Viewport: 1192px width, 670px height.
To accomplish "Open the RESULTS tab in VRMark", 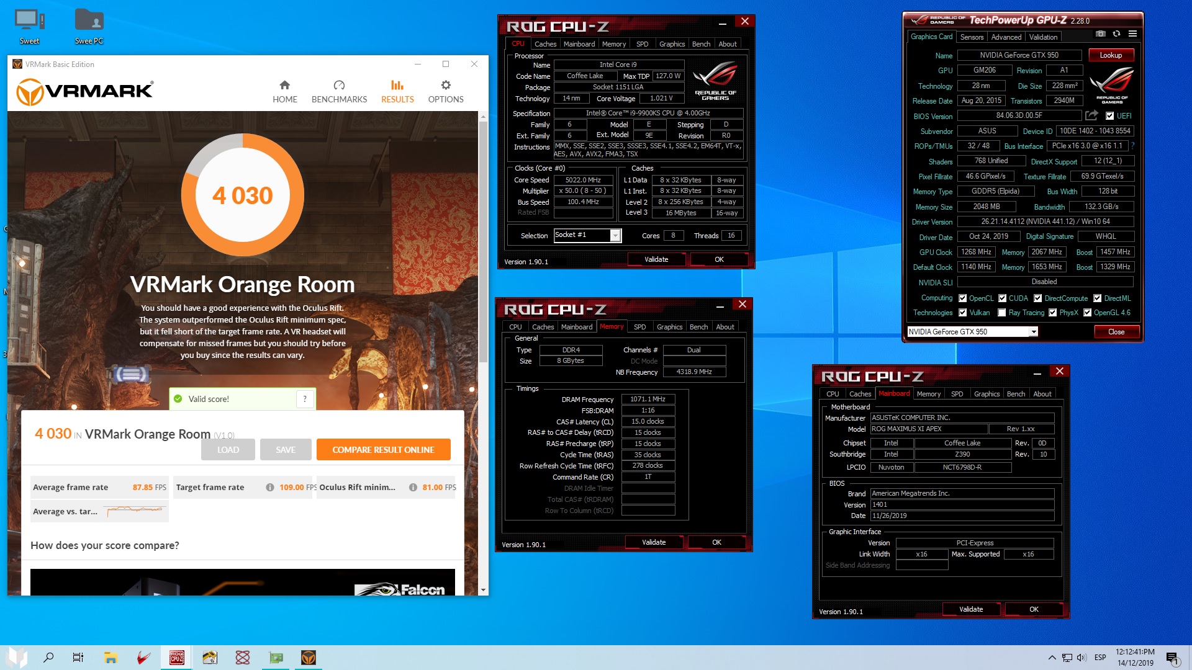I will (x=397, y=91).
